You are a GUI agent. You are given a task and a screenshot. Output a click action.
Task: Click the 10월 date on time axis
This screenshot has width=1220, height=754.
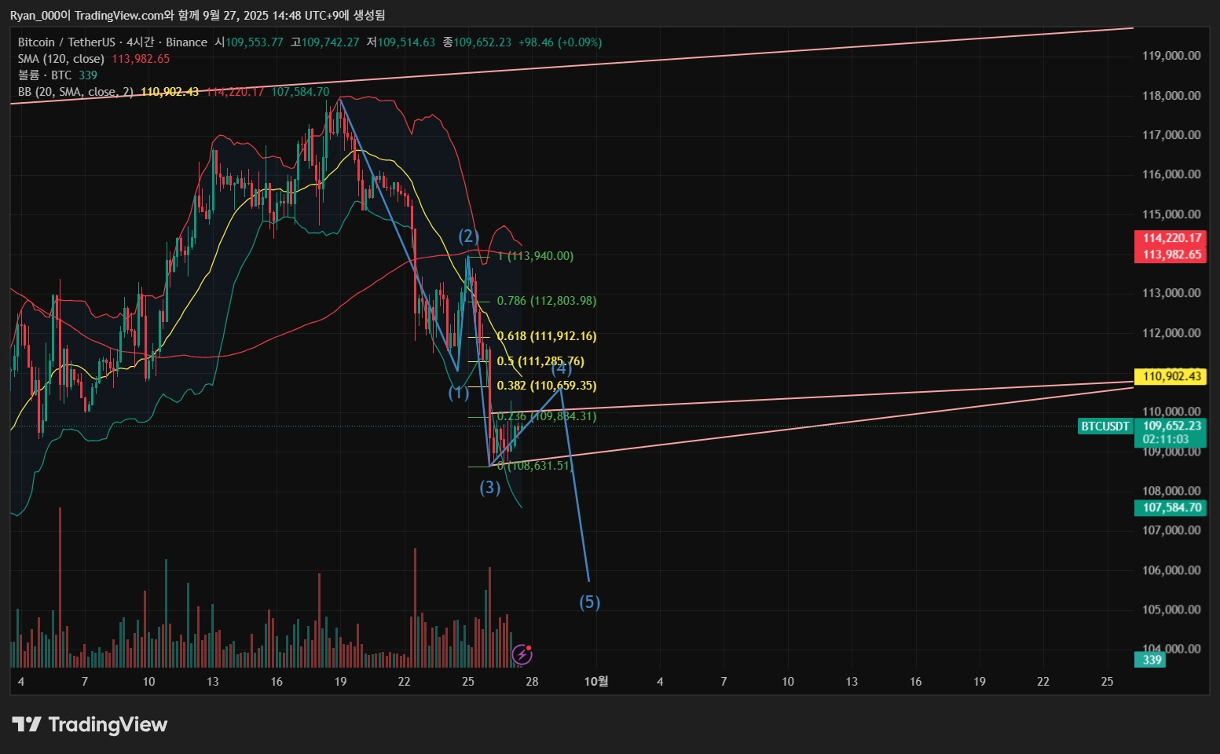point(596,681)
